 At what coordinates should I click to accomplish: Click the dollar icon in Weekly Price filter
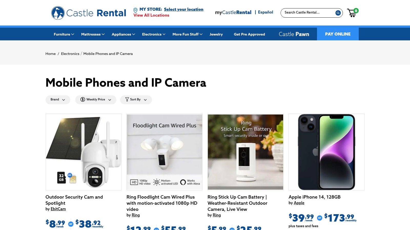pyautogui.click(x=83, y=99)
